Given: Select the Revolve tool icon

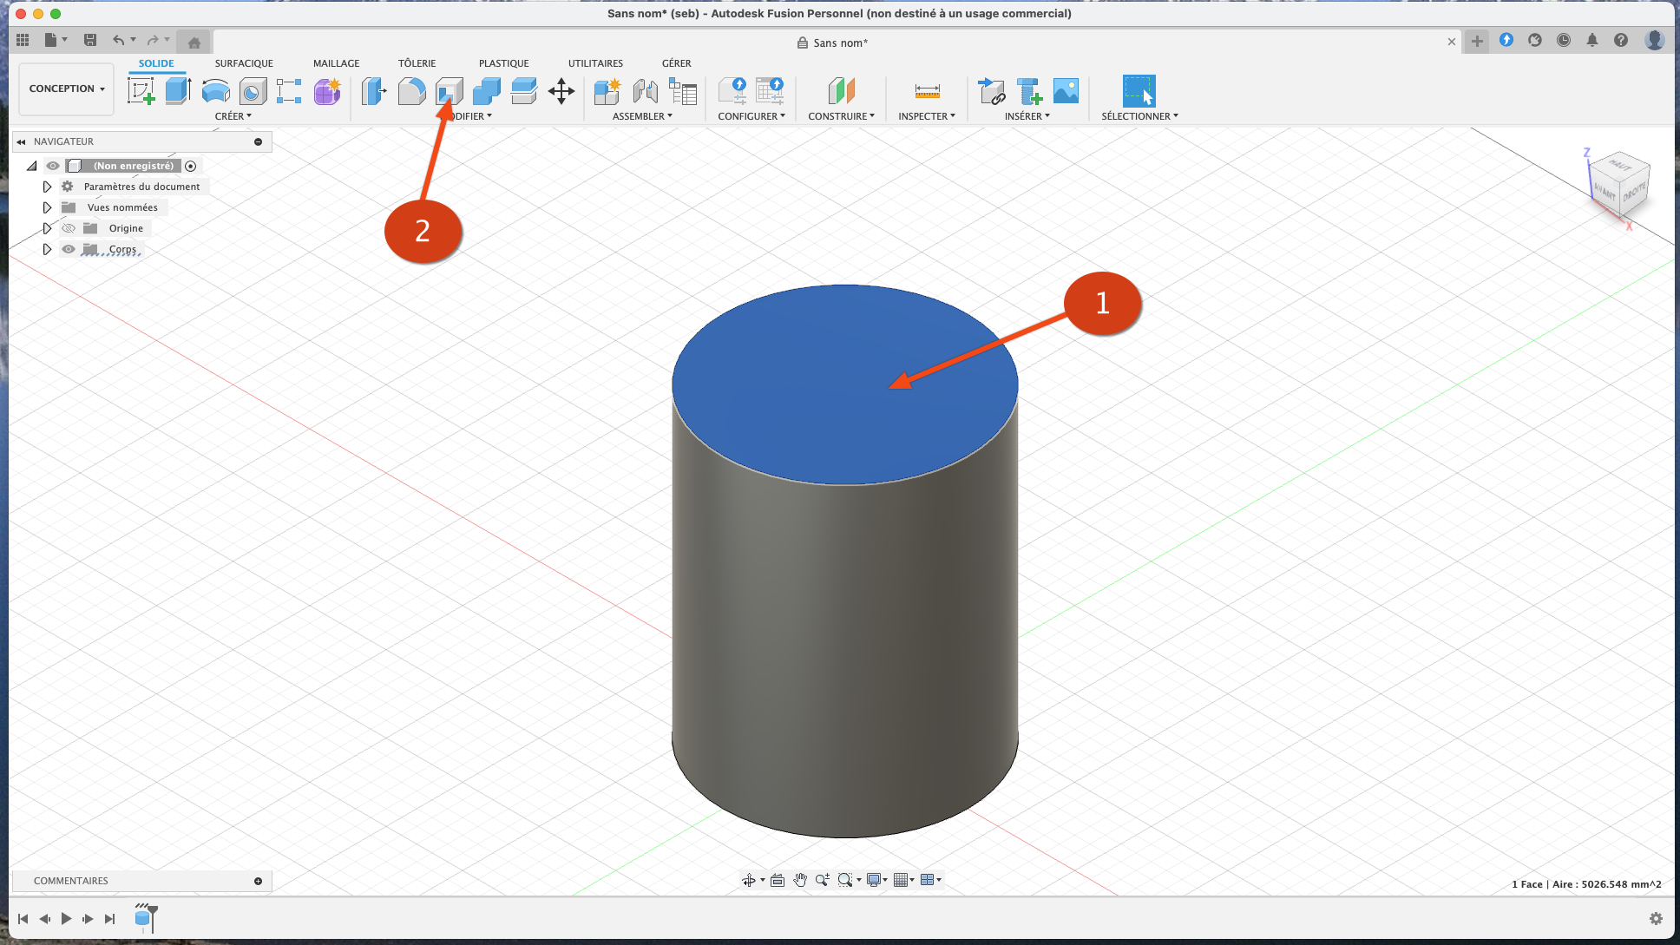Looking at the screenshot, I should (x=215, y=90).
